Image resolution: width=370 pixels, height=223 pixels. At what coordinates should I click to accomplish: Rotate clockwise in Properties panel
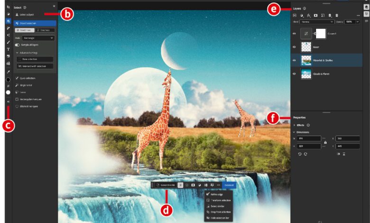[305, 154]
